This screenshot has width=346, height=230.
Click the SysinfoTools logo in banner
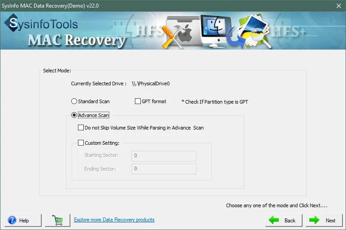pyautogui.click(x=41, y=24)
